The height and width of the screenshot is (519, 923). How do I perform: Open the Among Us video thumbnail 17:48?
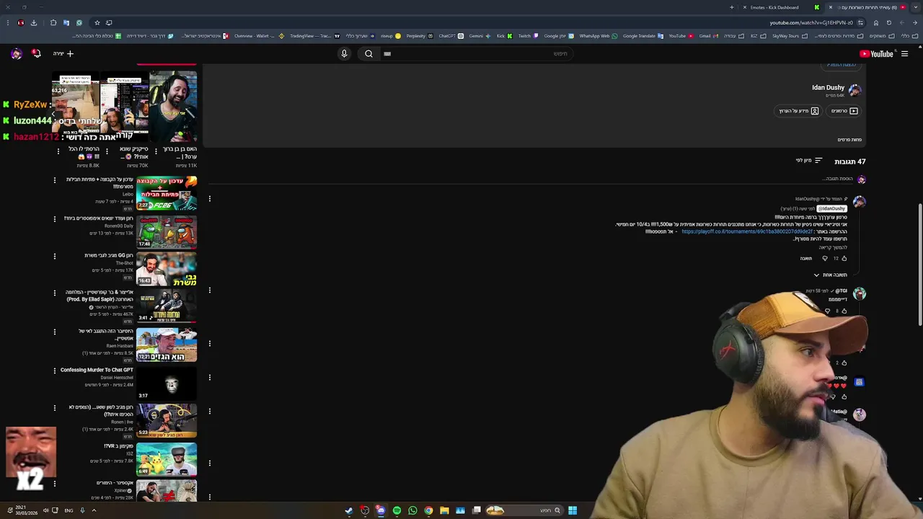pos(167,231)
